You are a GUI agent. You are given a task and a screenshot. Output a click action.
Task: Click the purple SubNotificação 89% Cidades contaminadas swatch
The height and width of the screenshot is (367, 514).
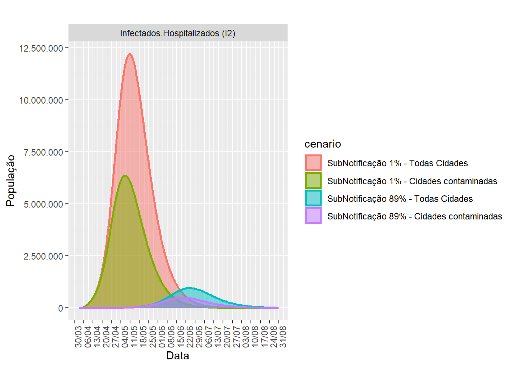[313, 216]
